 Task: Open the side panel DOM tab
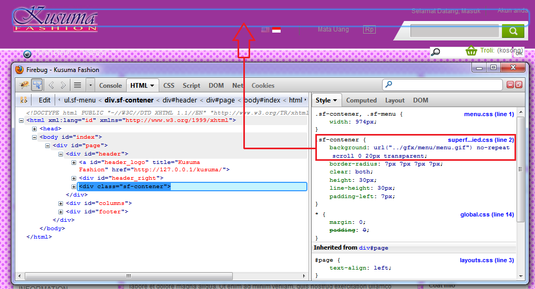pyautogui.click(x=420, y=100)
